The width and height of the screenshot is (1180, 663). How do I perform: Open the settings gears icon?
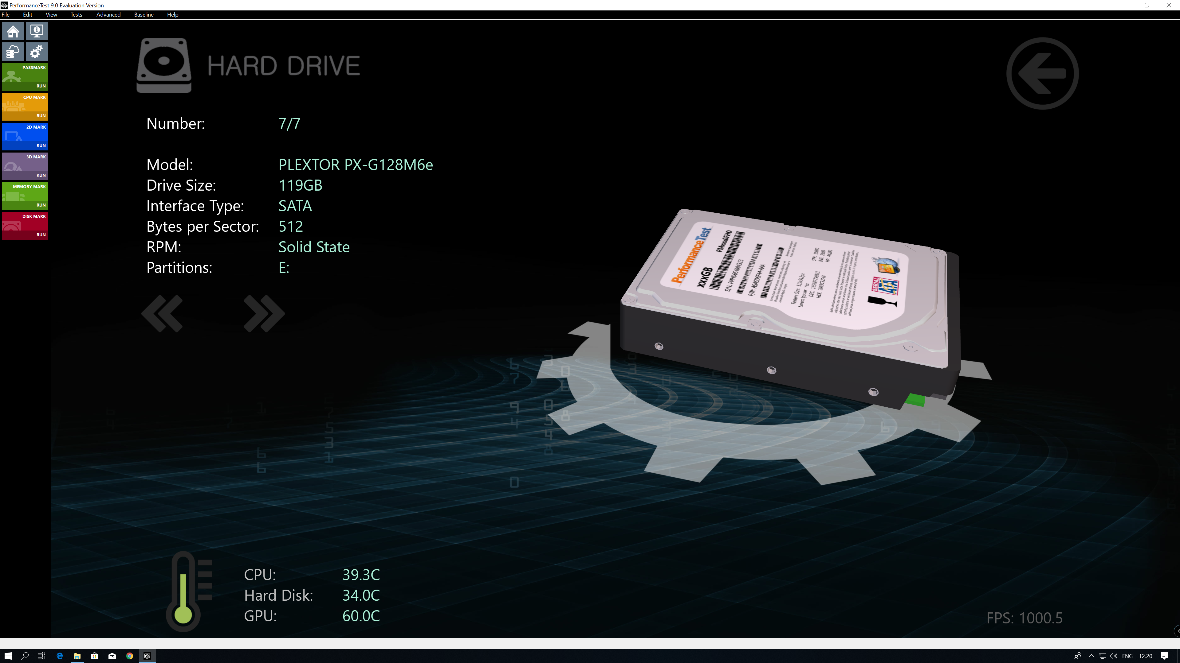(x=37, y=52)
